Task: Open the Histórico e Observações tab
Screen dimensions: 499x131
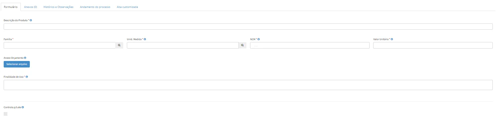Action: (x=58, y=7)
